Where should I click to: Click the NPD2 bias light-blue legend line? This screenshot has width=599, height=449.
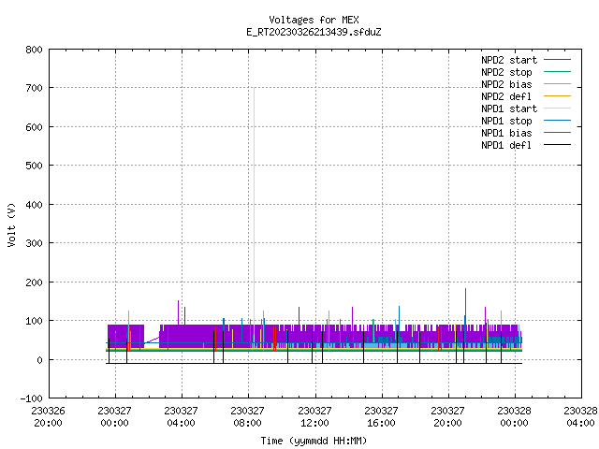tap(557, 84)
